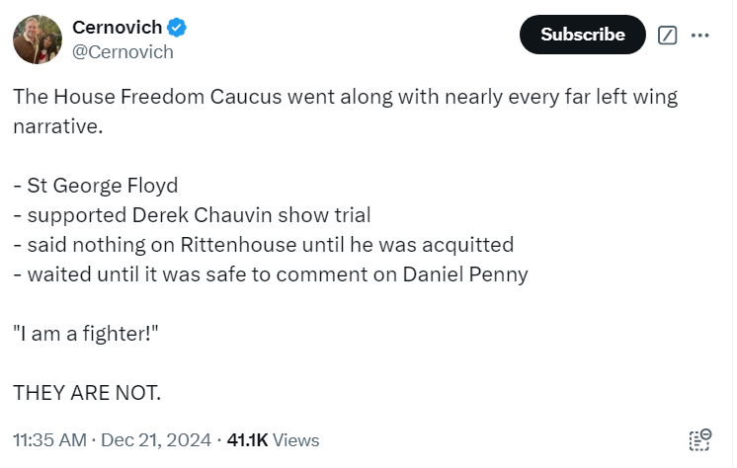Click the Derek Chauvin show trial line
737x468 pixels.
coord(193,215)
